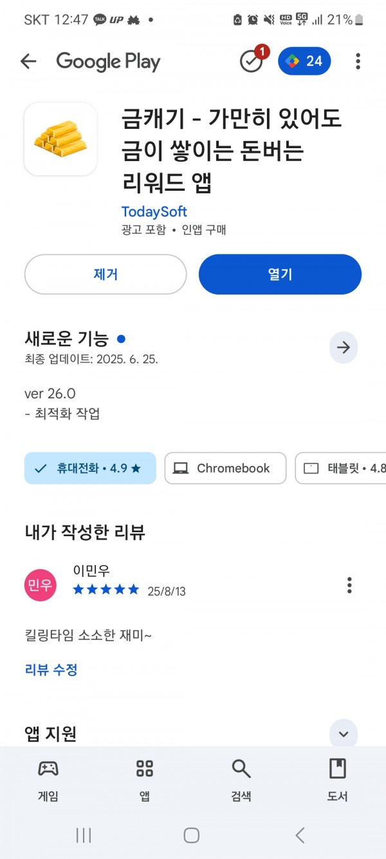Open Play Points badge showing 24

click(304, 61)
